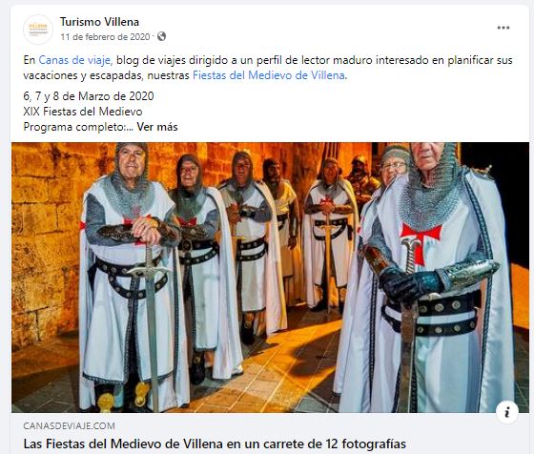Viewport: 534px width, 454px height.
Task: Click the globe public audience icon
Action: tap(161, 36)
